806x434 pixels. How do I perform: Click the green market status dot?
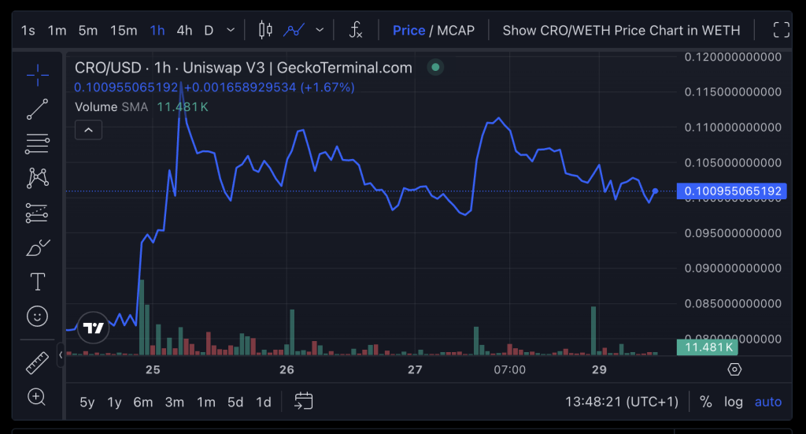point(435,67)
